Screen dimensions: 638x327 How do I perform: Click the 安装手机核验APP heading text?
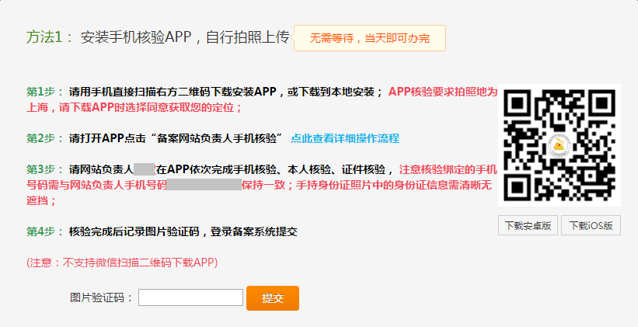pos(185,38)
